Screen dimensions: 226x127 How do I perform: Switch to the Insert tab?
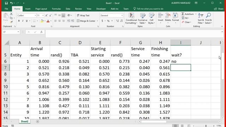[x=28, y=9]
